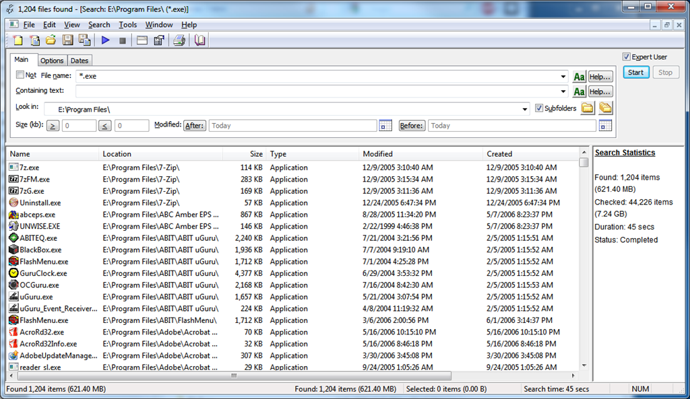Click the Start button
The width and height of the screenshot is (690, 399).
pyautogui.click(x=636, y=73)
